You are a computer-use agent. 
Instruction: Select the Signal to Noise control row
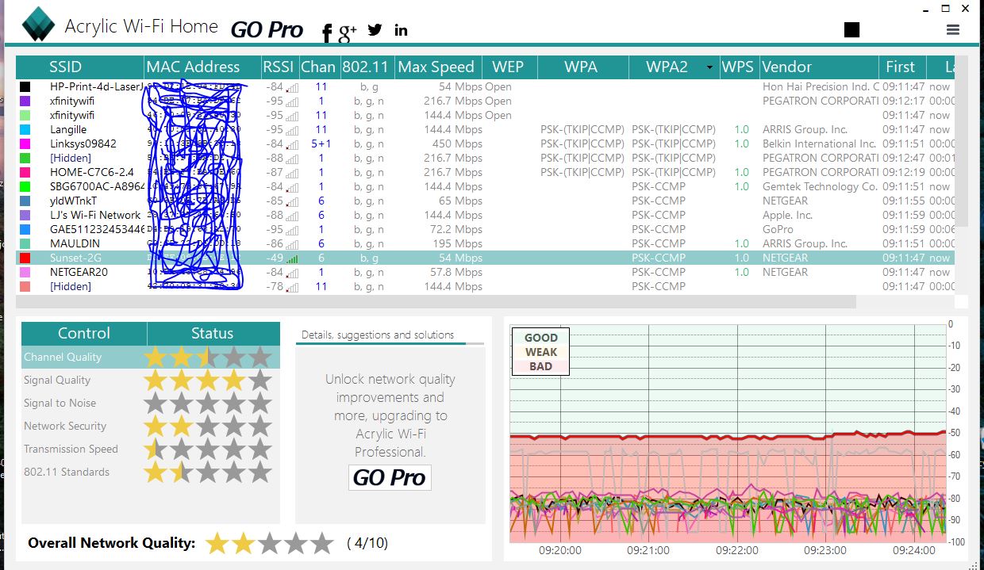pyautogui.click(x=151, y=404)
